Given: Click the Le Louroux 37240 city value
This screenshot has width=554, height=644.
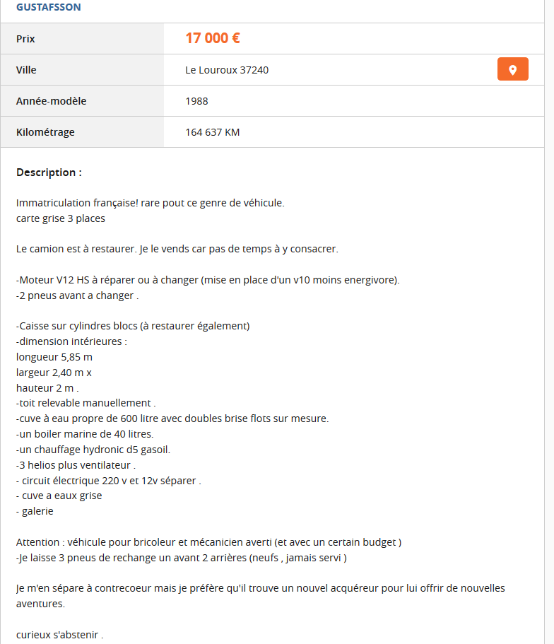Looking at the screenshot, I should (x=227, y=70).
